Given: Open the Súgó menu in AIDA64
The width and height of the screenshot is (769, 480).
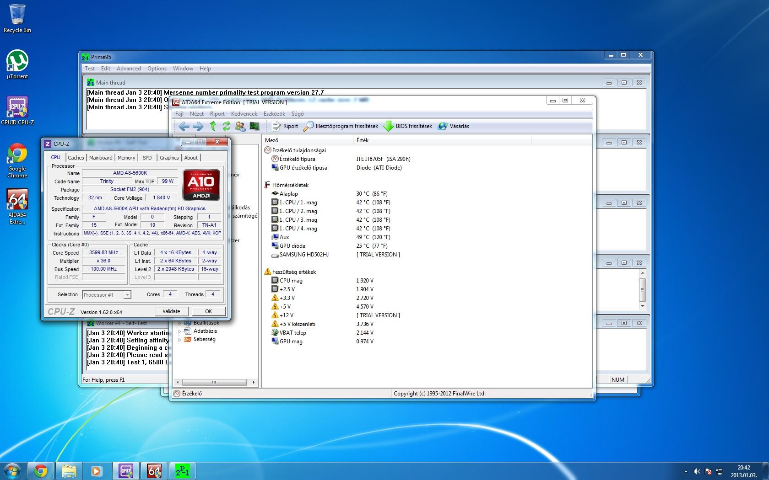Looking at the screenshot, I should click(x=298, y=114).
